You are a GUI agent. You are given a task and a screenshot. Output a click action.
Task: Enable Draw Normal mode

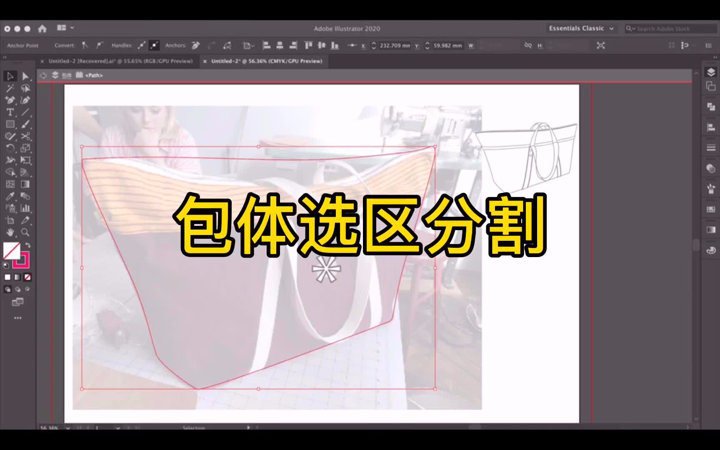7,289
